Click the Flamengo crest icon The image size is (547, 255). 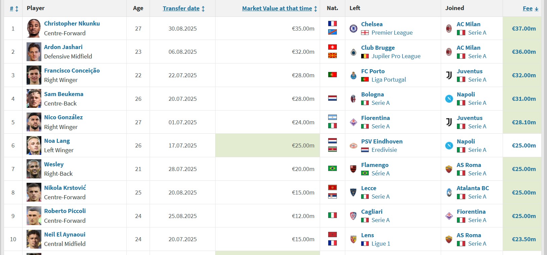(353, 169)
